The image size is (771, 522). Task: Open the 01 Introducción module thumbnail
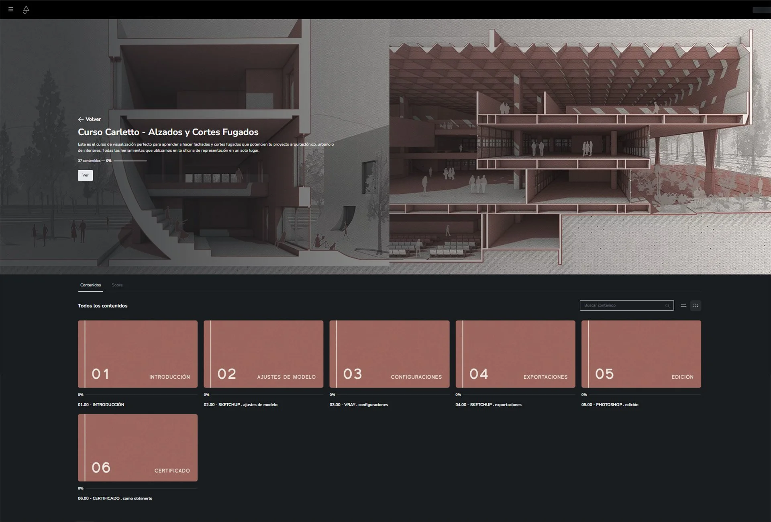coord(138,354)
